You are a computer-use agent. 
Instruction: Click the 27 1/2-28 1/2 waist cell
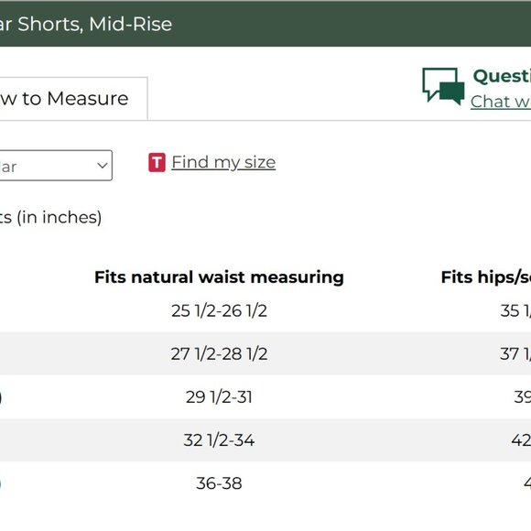219,354
